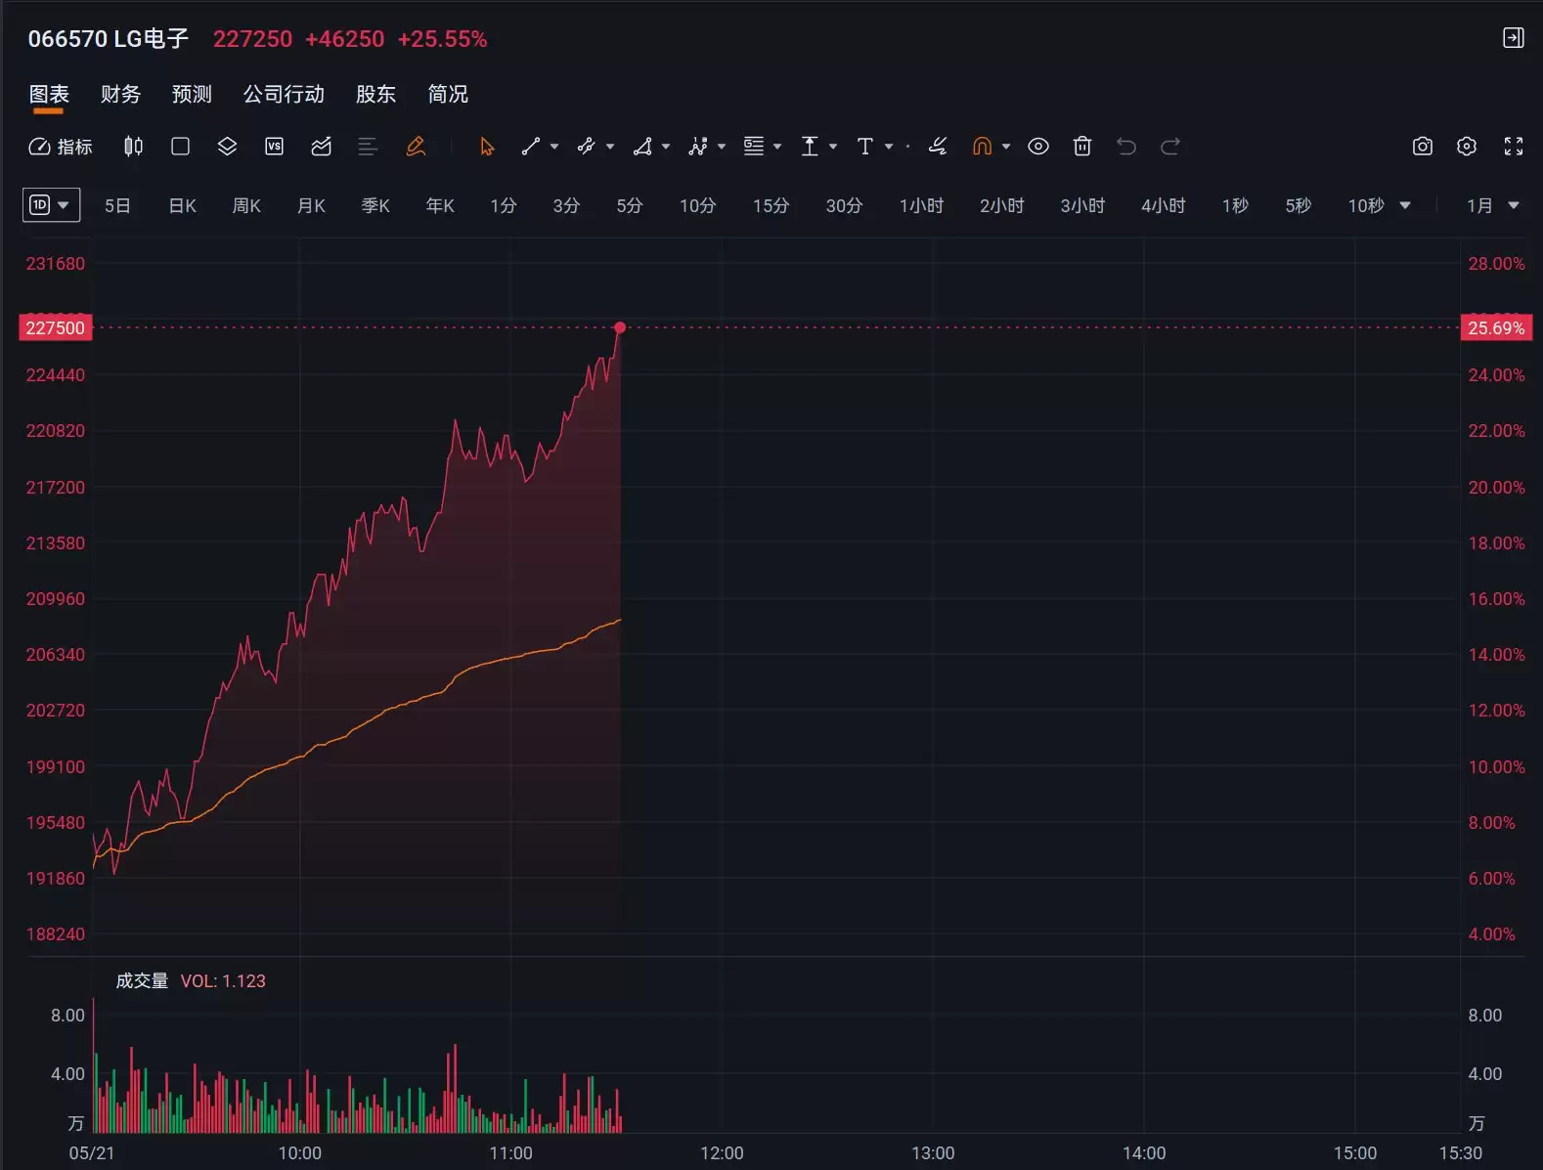The image size is (1543, 1170).
Task: Toggle drawings visibility with eye icon
Action: 1038,147
